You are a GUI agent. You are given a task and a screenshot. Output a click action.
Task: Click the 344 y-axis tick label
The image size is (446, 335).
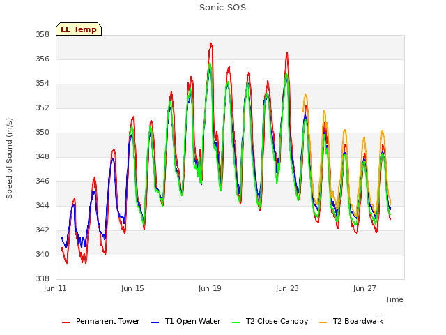[43, 205]
